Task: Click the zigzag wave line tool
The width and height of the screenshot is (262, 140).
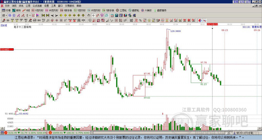Action: coord(112,20)
